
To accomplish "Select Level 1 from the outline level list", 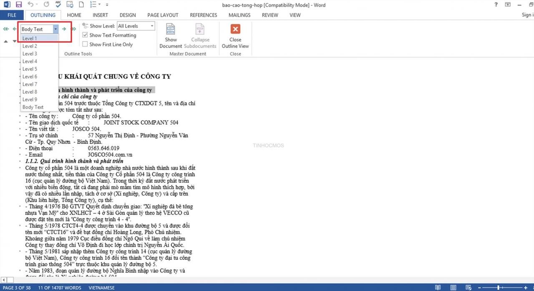I will [39, 38].
